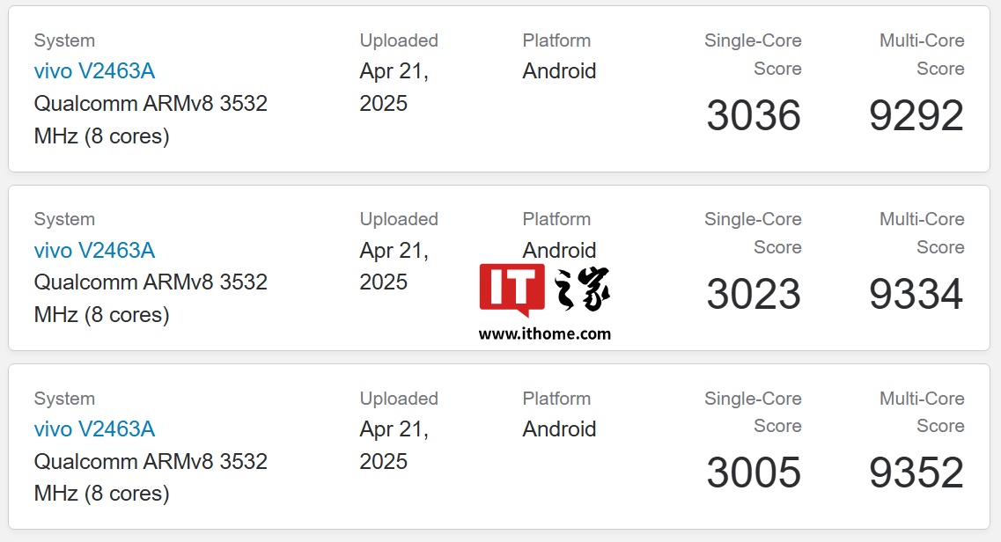Screen dimensions: 1001x542
Task: Click the Multi-Core Score heading above 9292
Action: (x=922, y=55)
